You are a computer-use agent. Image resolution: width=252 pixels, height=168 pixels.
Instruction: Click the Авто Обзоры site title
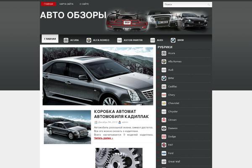[73, 15]
